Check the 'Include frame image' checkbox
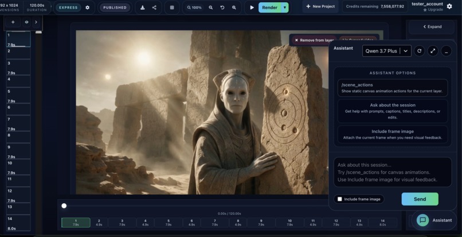This screenshot has width=462, height=237. pyautogui.click(x=340, y=199)
